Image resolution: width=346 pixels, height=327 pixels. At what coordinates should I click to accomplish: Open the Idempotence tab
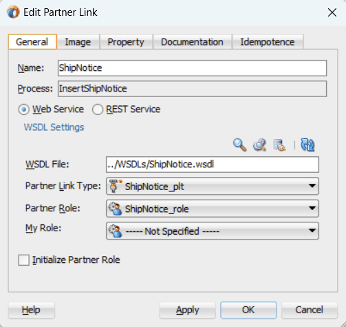[x=268, y=42]
